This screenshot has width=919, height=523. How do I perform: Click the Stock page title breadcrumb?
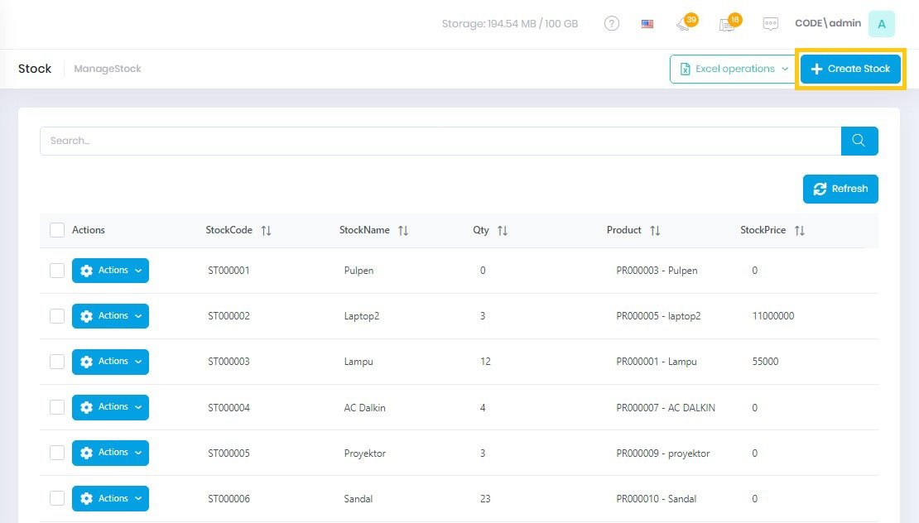[x=35, y=69]
